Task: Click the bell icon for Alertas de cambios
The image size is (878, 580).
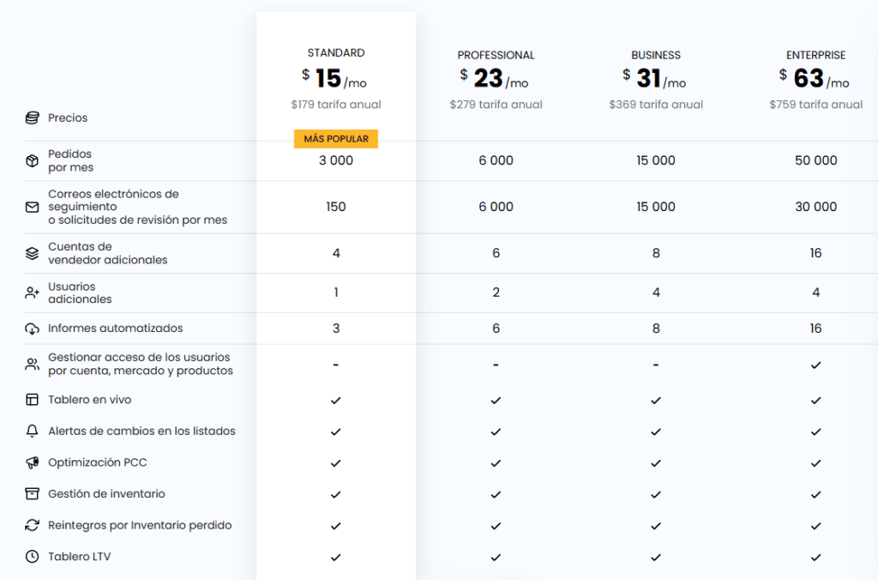Action: pyautogui.click(x=32, y=431)
